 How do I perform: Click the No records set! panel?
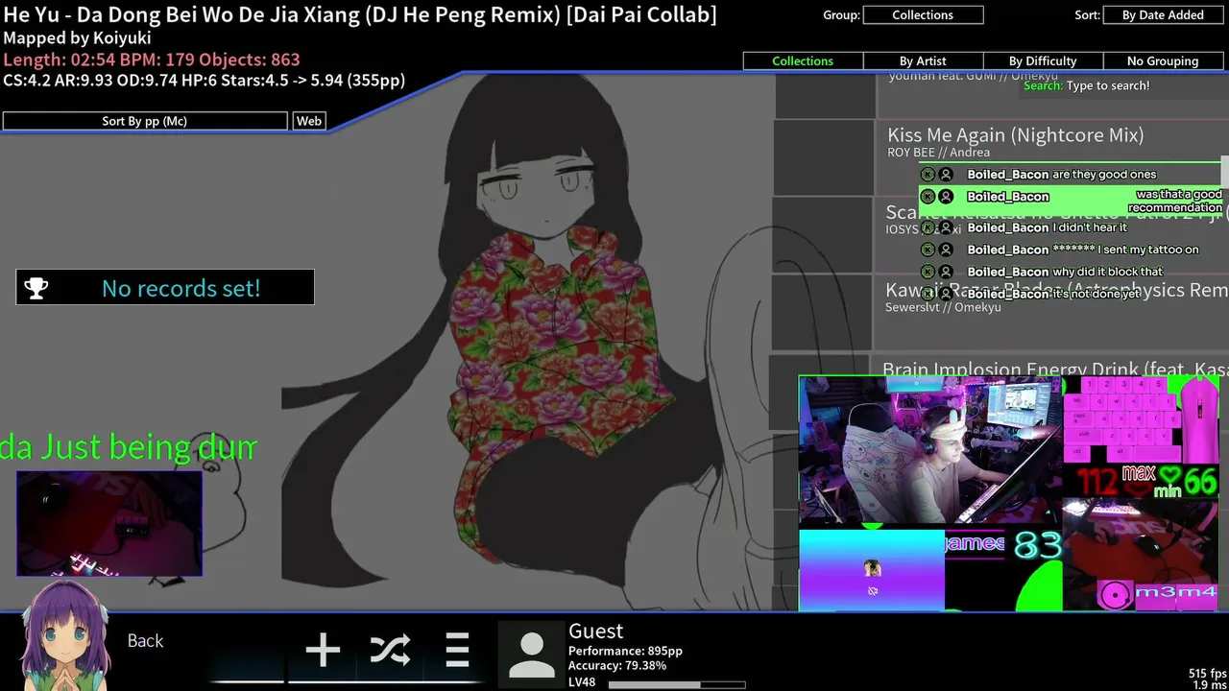165,288
